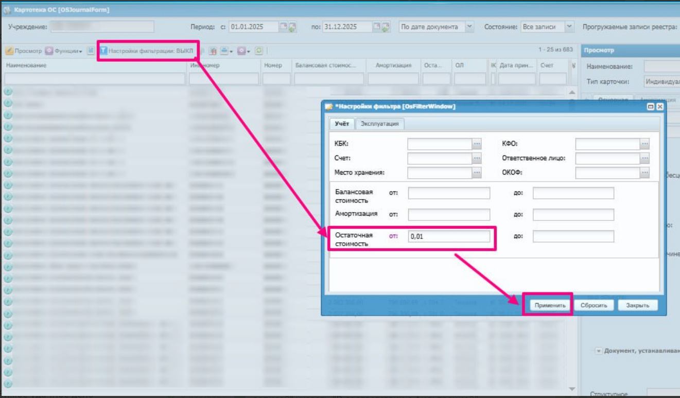
Task: Click the green refresh icon in toolbar
Action: [259, 51]
